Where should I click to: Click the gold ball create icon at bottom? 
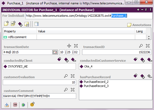tap(32, 104)
